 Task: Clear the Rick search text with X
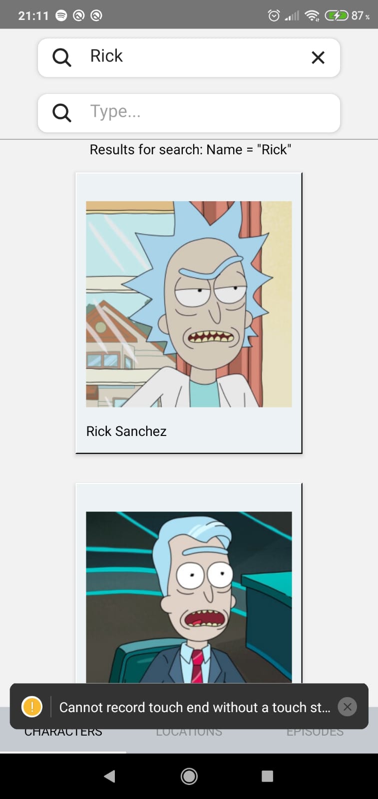tap(318, 57)
